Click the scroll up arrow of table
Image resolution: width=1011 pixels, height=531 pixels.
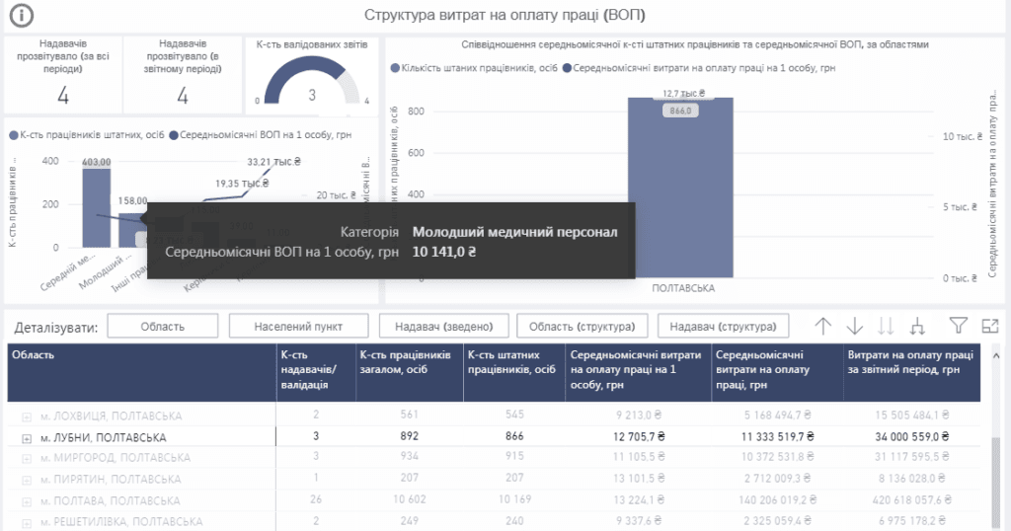(996, 355)
